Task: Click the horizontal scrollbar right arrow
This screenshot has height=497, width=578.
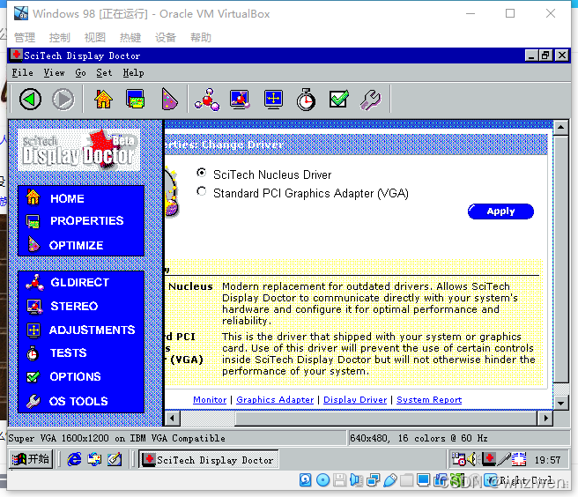Action: [545, 419]
